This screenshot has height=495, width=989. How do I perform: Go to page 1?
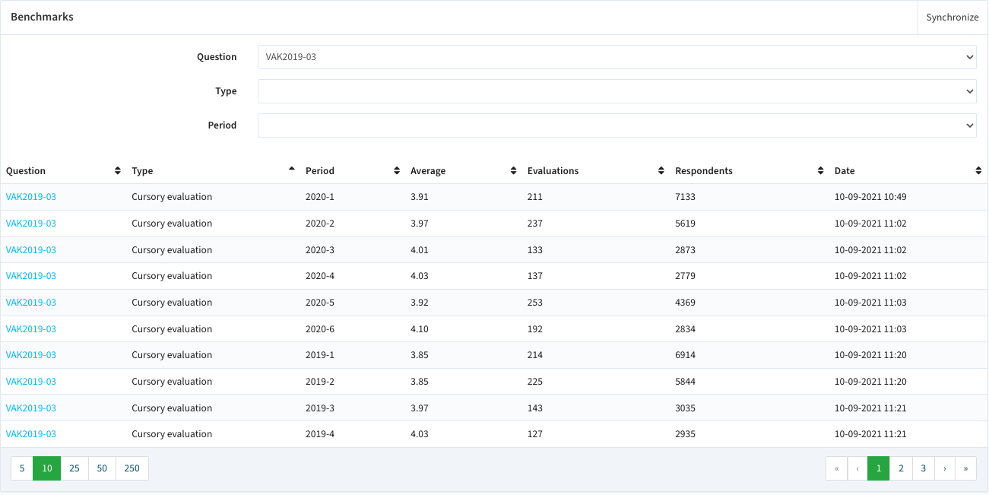[878, 468]
